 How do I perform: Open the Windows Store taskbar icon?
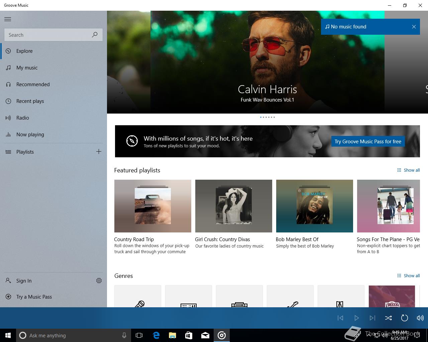[x=189, y=335]
